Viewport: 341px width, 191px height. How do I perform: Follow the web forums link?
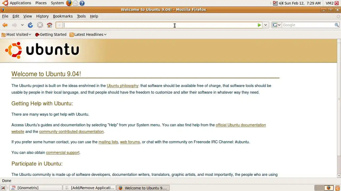click(x=130, y=142)
